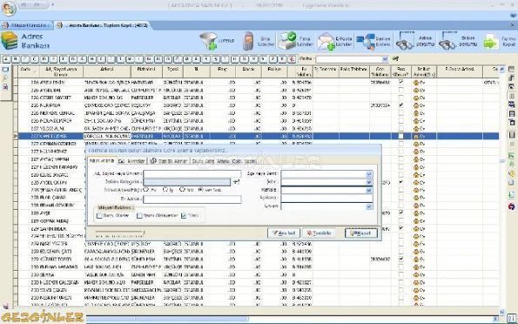Click the Adı Soyadı veya Ünvanı input
The image size is (518, 324).
pyautogui.click(x=192, y=173)
